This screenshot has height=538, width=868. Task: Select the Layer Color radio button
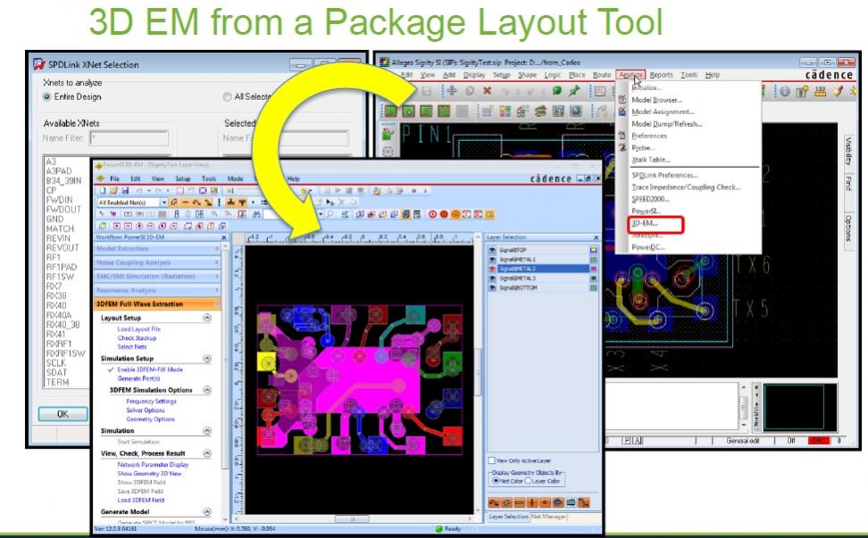click(528, 481)
